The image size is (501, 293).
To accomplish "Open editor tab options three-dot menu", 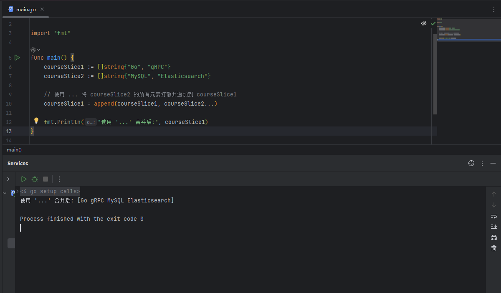I will (494, 9).
